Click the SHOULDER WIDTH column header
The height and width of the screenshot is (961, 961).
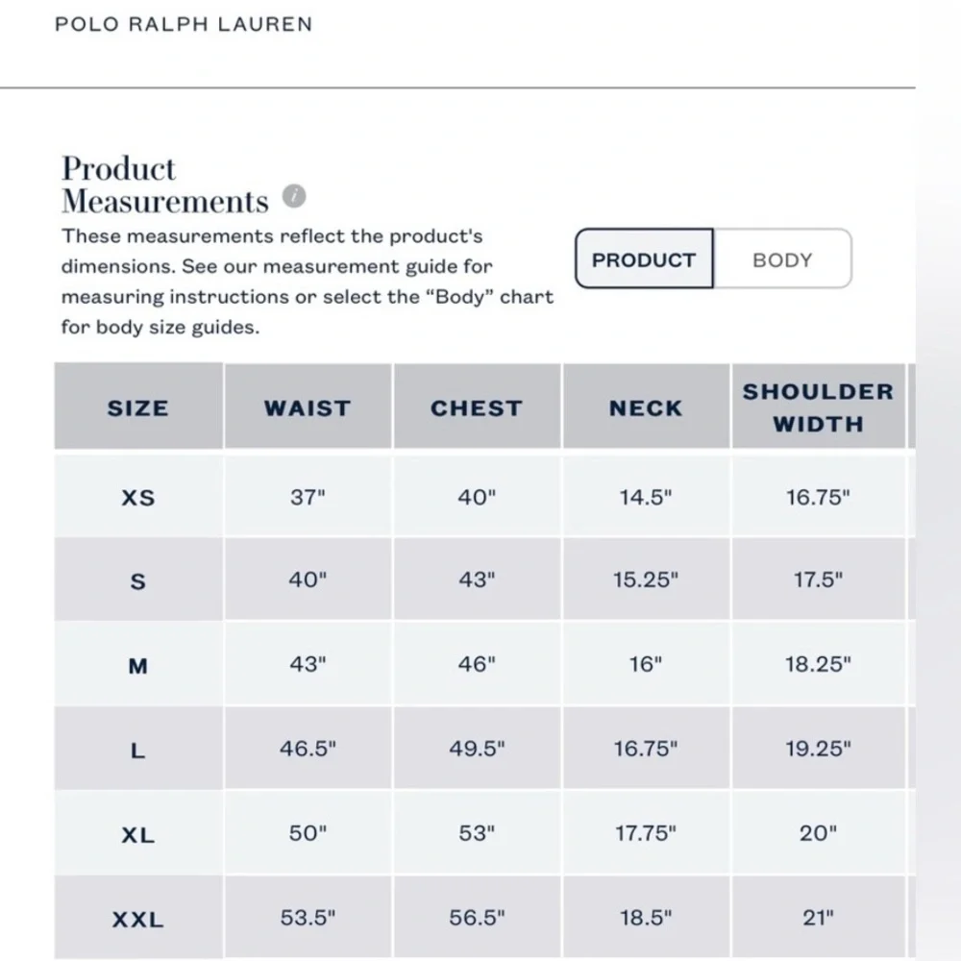click(817, 407)
